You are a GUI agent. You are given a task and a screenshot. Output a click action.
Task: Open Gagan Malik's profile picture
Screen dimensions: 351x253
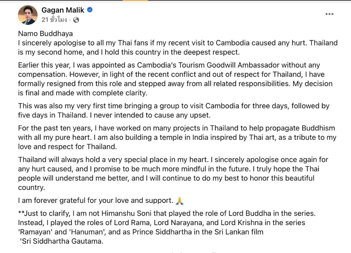tap(27, 15)
